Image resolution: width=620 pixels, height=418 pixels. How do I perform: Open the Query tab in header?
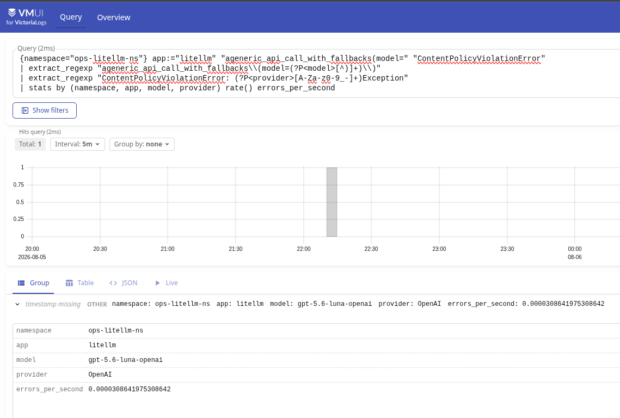[71, 17]
